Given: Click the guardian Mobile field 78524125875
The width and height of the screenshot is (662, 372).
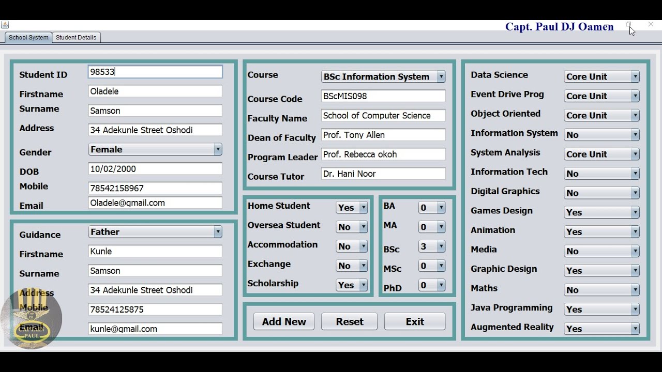Looking at the screenshot, I should tap(155, 309).
